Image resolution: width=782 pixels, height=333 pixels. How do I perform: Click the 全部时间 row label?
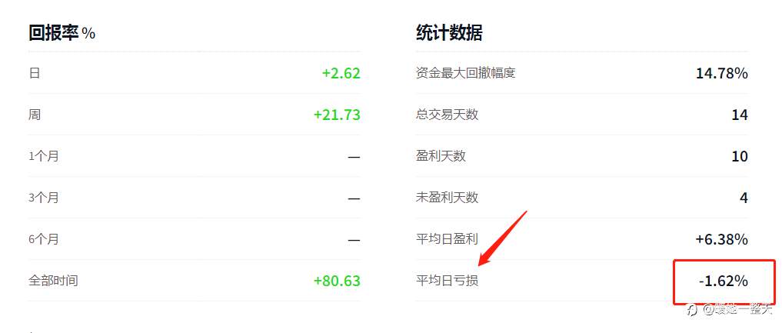coord(53,281)
